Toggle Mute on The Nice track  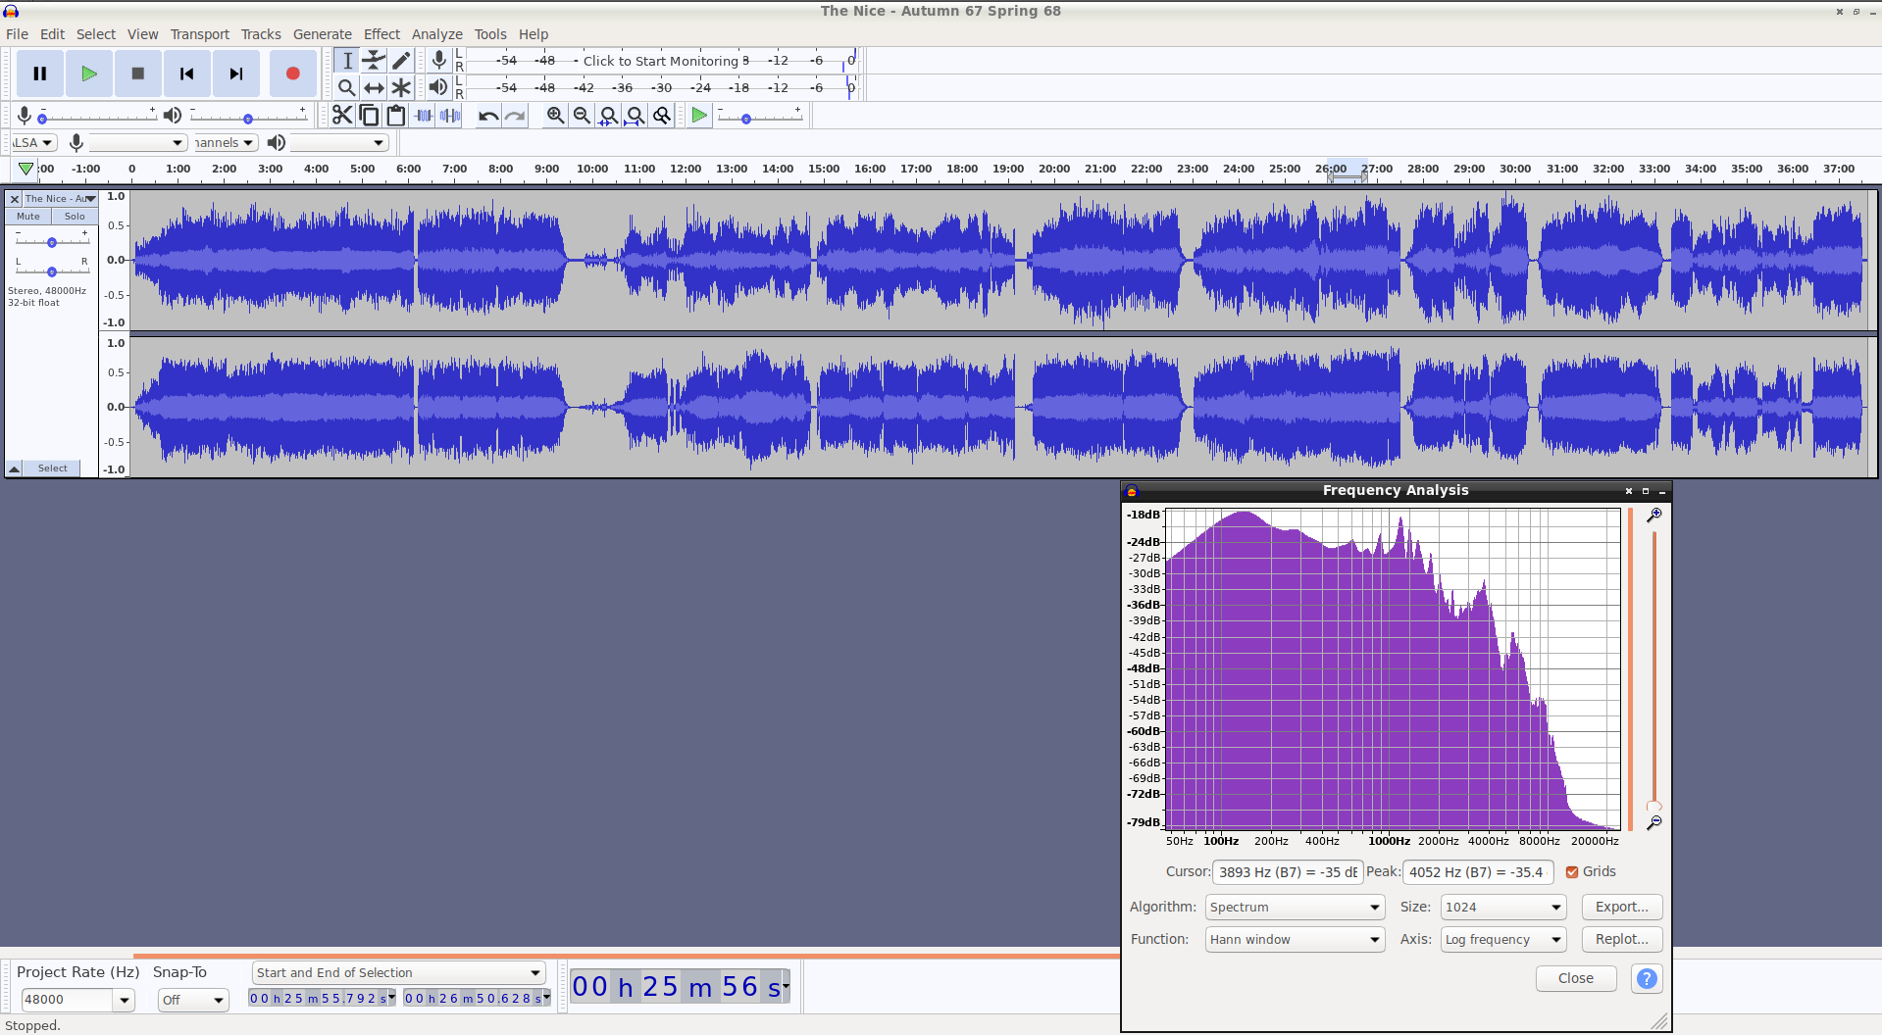coord(28,217)
